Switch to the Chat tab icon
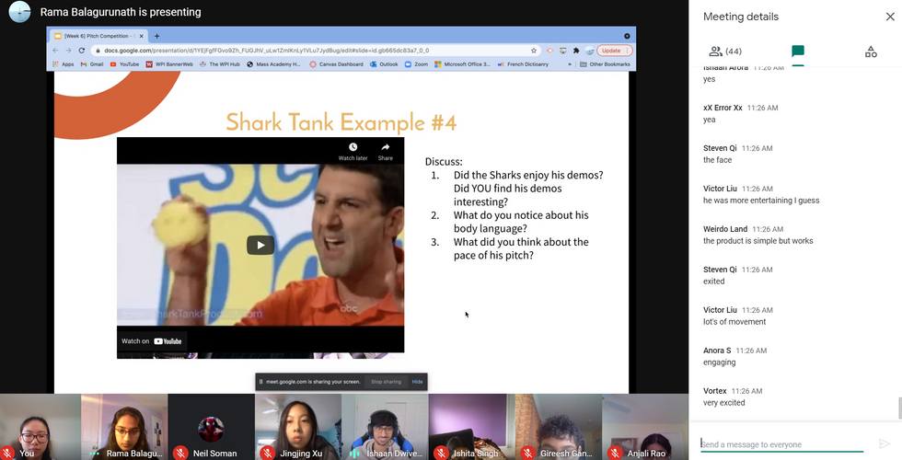The image size is (902, 460). [797, 52]
